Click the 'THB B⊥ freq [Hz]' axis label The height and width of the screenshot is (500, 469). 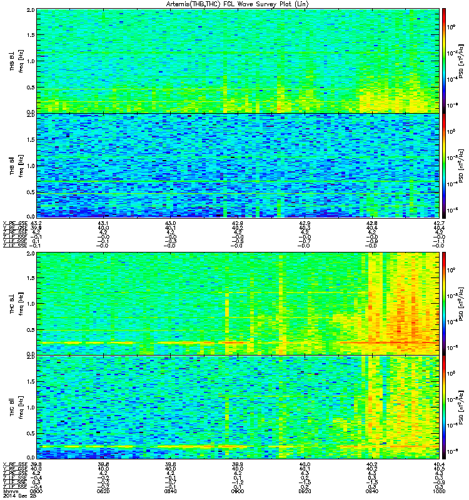point(16,61)
